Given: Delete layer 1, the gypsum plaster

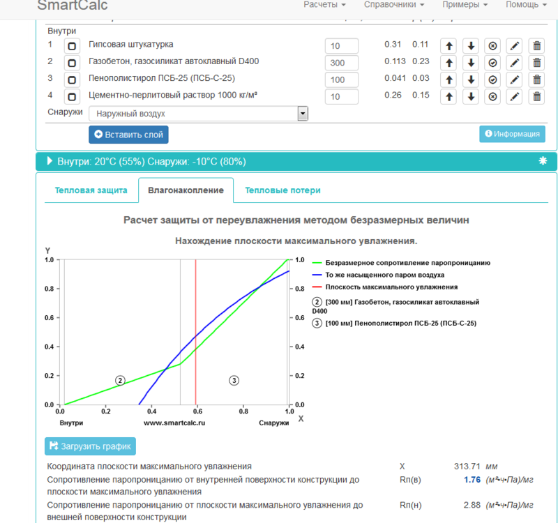Looking at the screenshot, I should click(536, 46).
